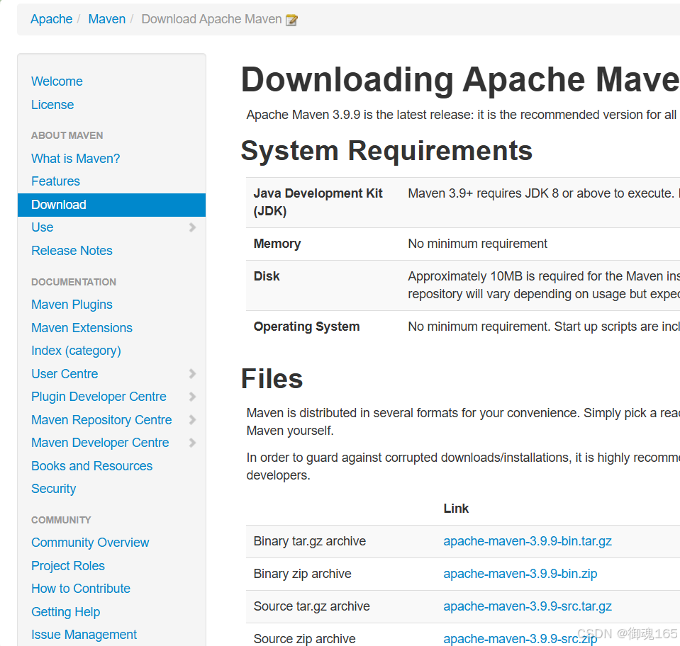
Task: Click the COMMUNITY sidebar header
Action: [x=61, y=520]
